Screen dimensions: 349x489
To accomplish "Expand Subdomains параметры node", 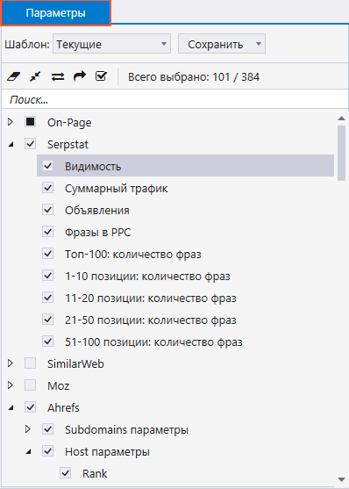I will coord(28,429).
